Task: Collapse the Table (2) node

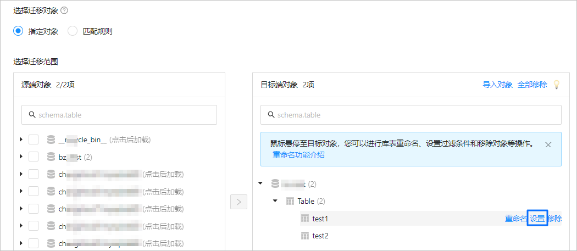Action: [x=275, y=201]
